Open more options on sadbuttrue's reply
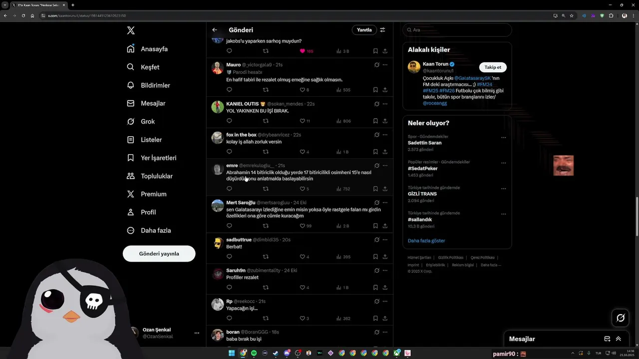The width and height of the screenshot is (639, 359). [385, 240]
